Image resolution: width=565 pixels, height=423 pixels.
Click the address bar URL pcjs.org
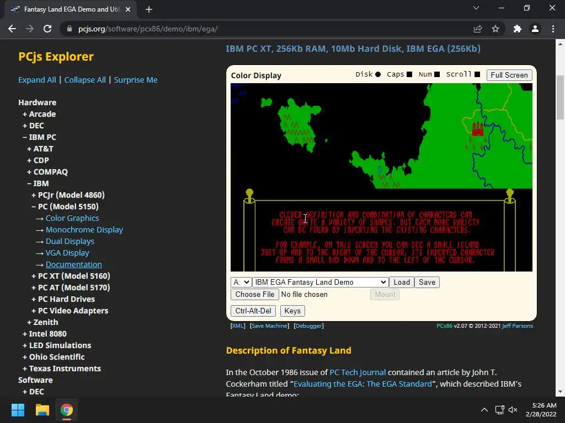(148, 29)
